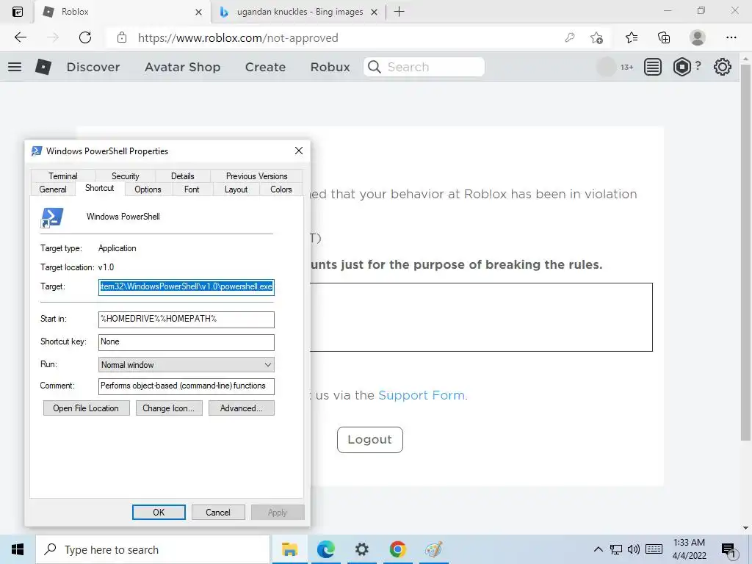752x564 pixels.
Task: Open Roblox hamburger navigation menu
Action: tap(15, 67)
